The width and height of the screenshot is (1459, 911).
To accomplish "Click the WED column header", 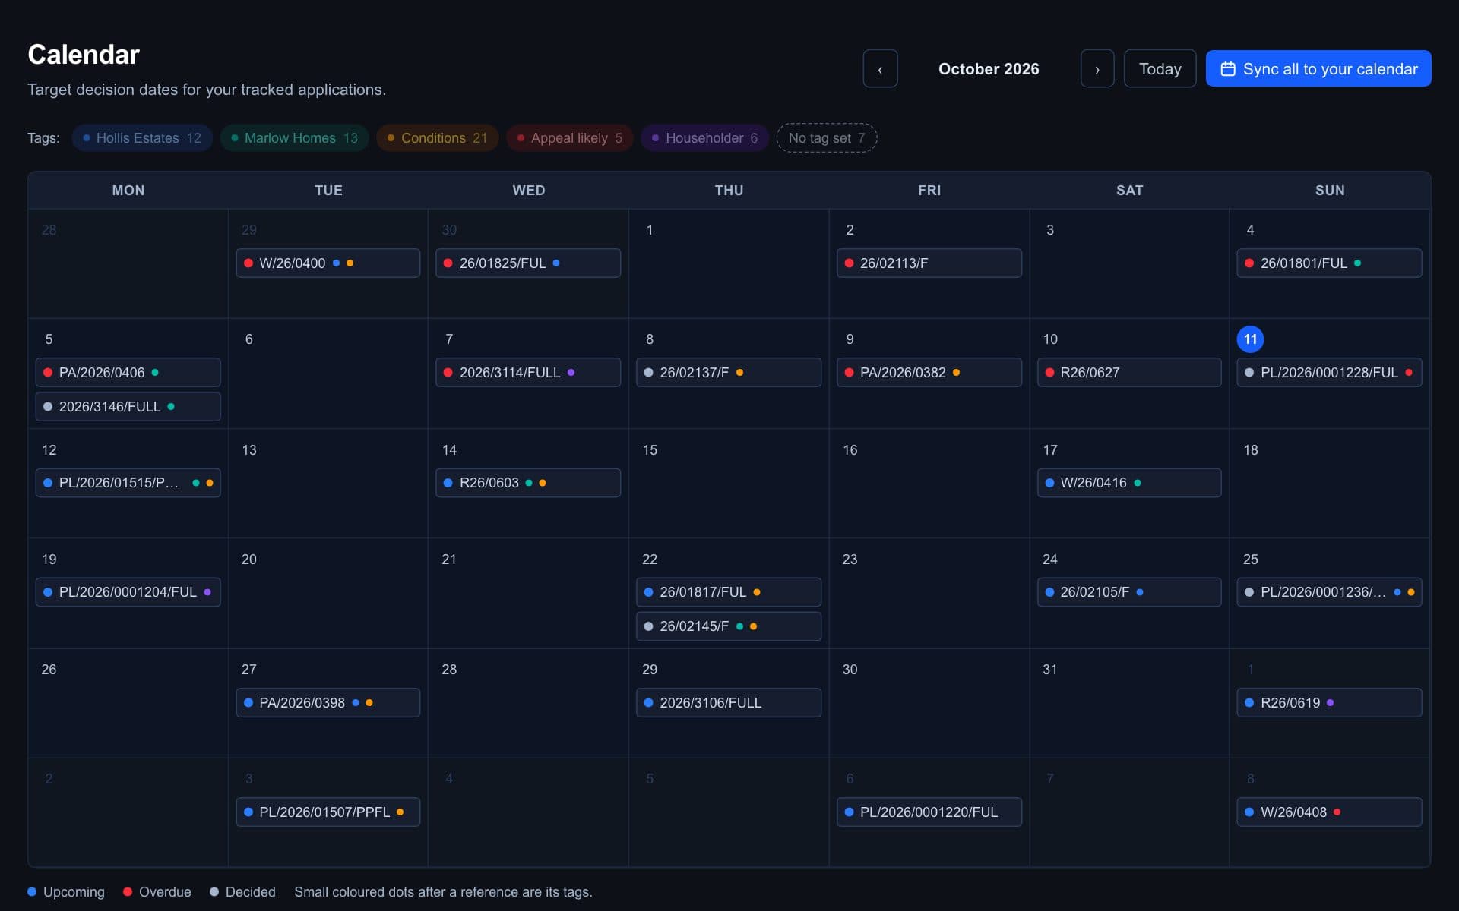I will [x=529, y=191].
